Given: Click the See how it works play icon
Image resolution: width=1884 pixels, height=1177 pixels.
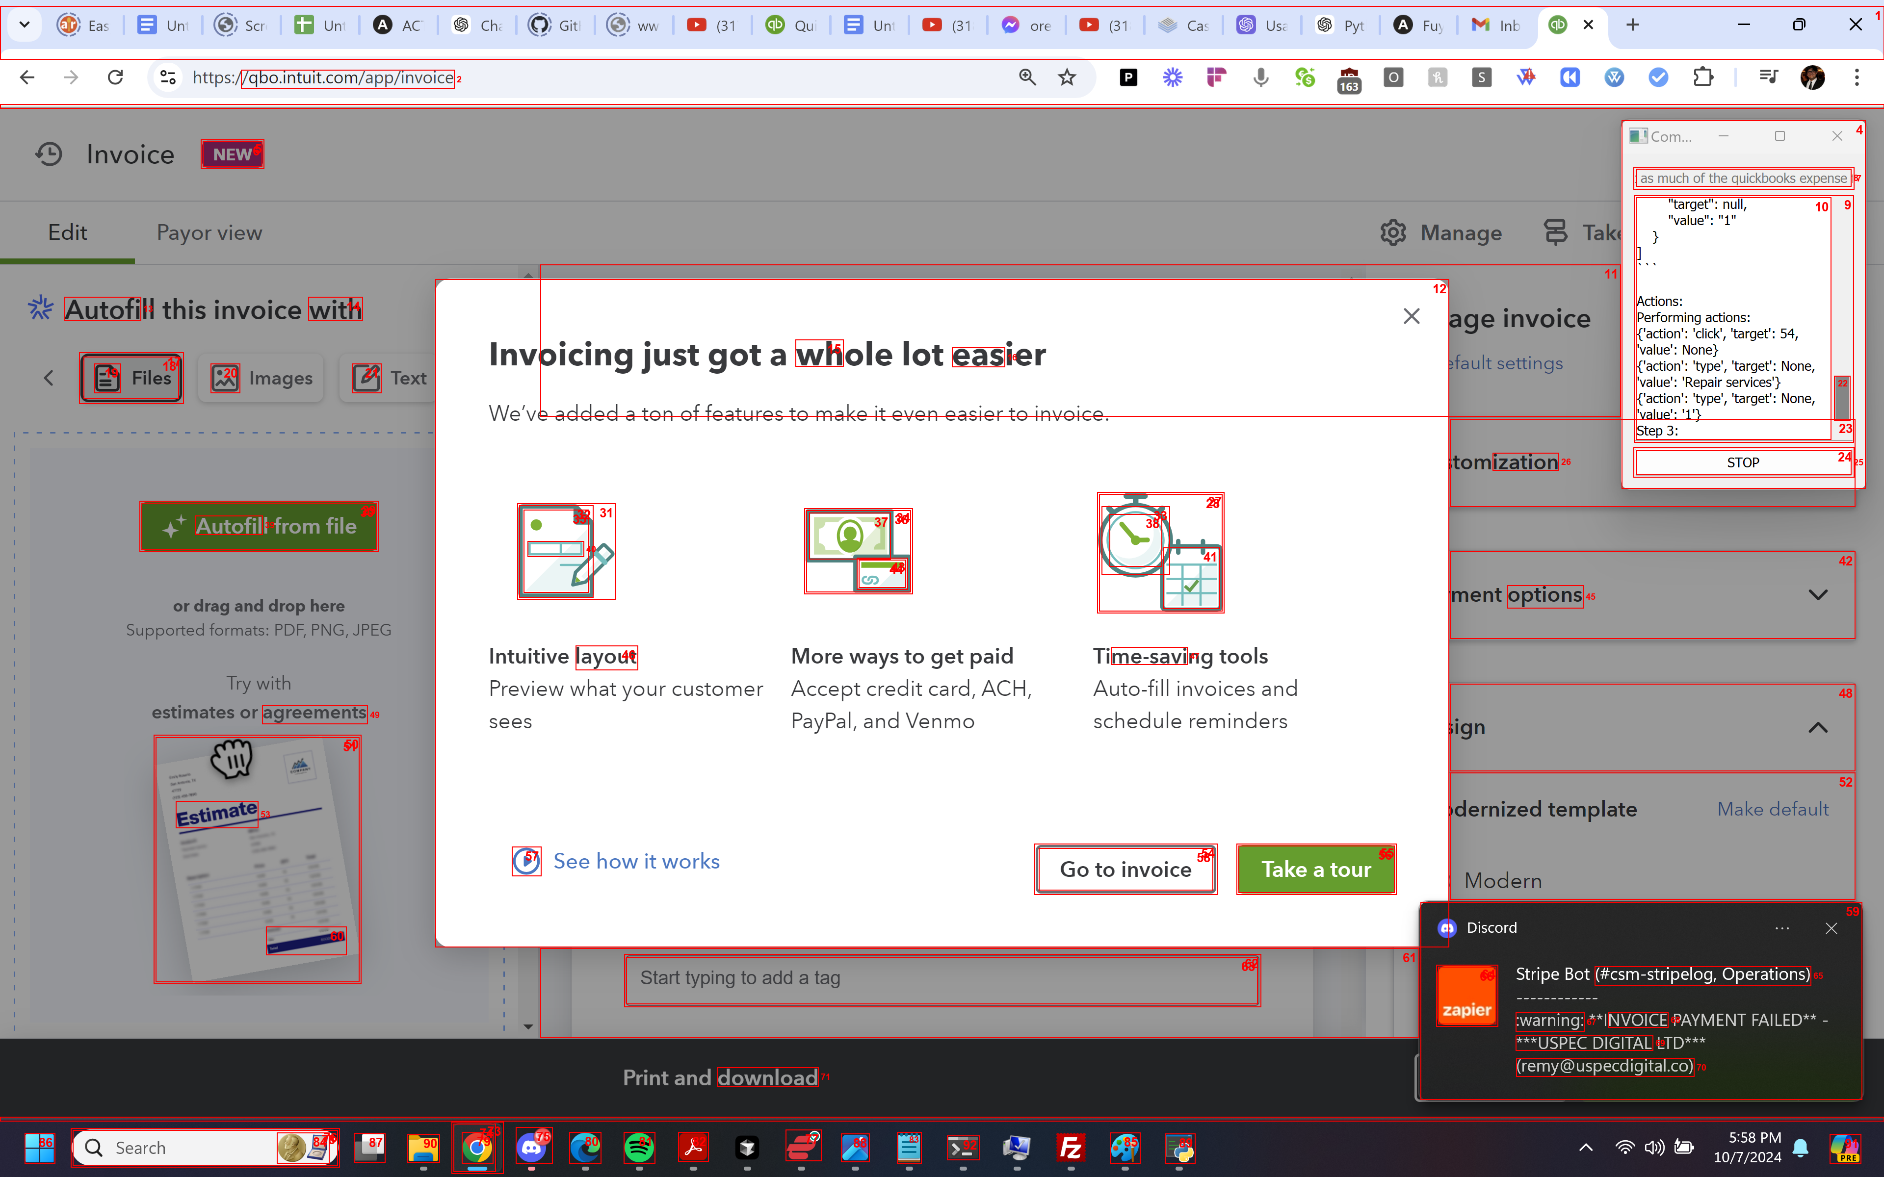Looking at the screenshot, I should (526, 861).
